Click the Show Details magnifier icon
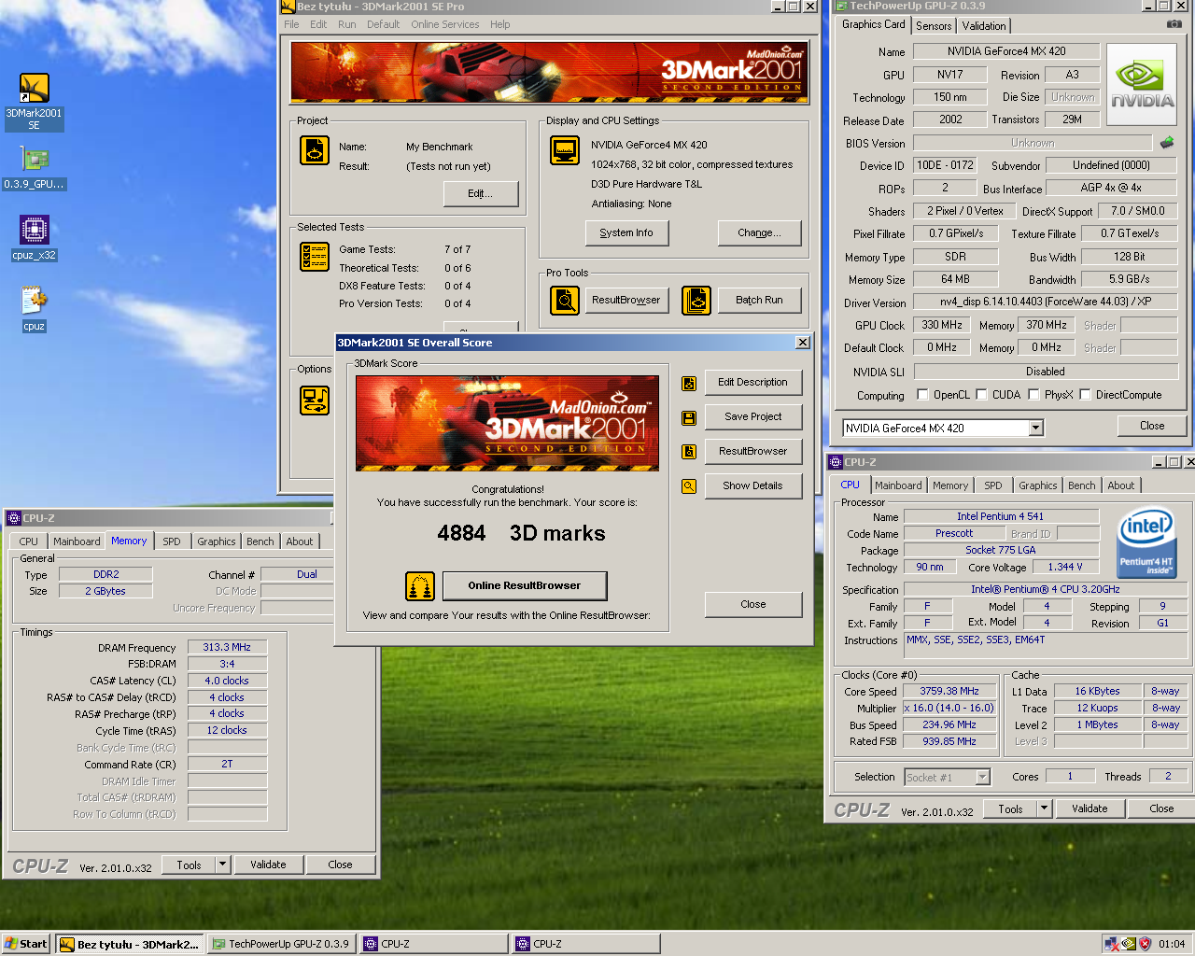Screen dimensions: 1195x956 click(689, 486)
